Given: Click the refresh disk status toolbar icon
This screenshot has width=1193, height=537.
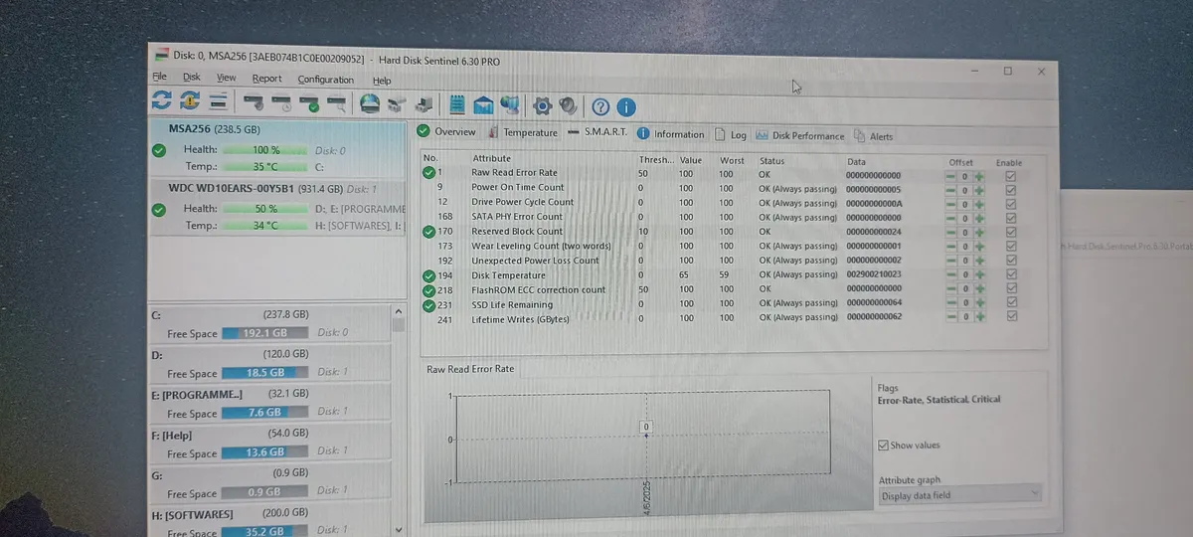Looking at the screenshot, I should coord(162,101).
